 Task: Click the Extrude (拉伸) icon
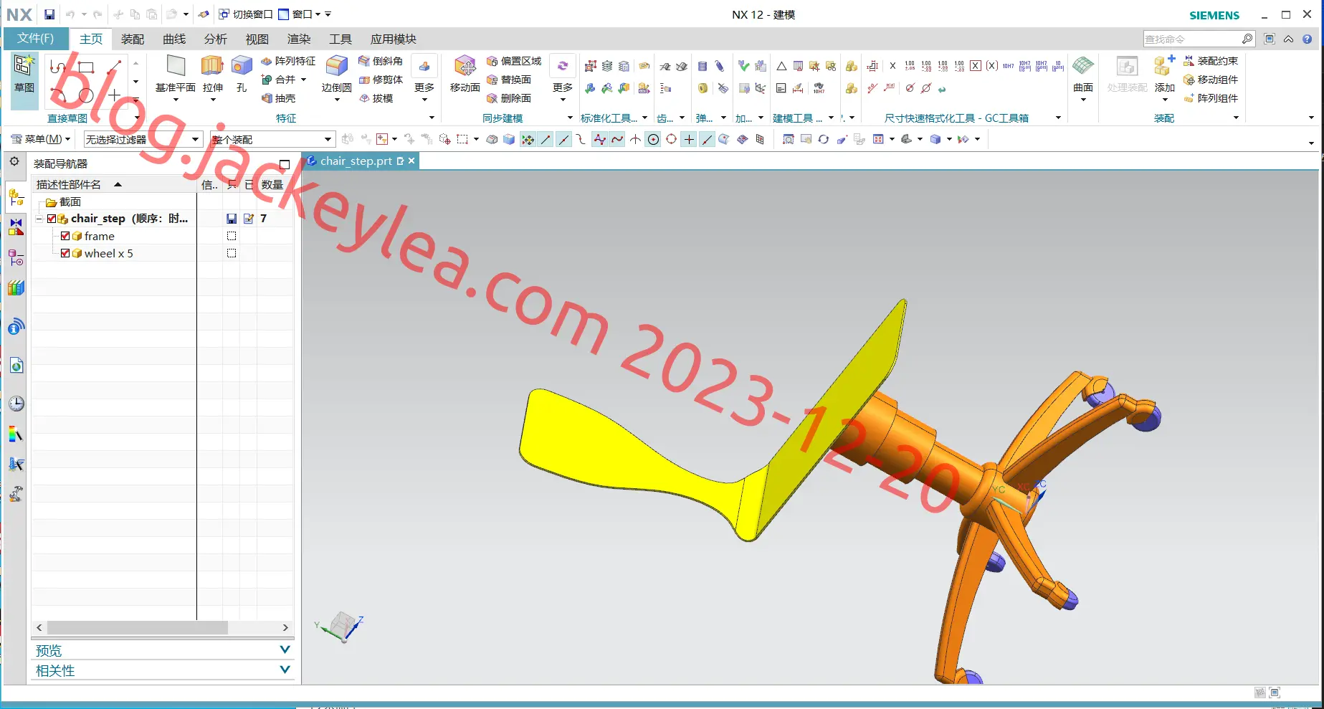(x=212, y=75)
